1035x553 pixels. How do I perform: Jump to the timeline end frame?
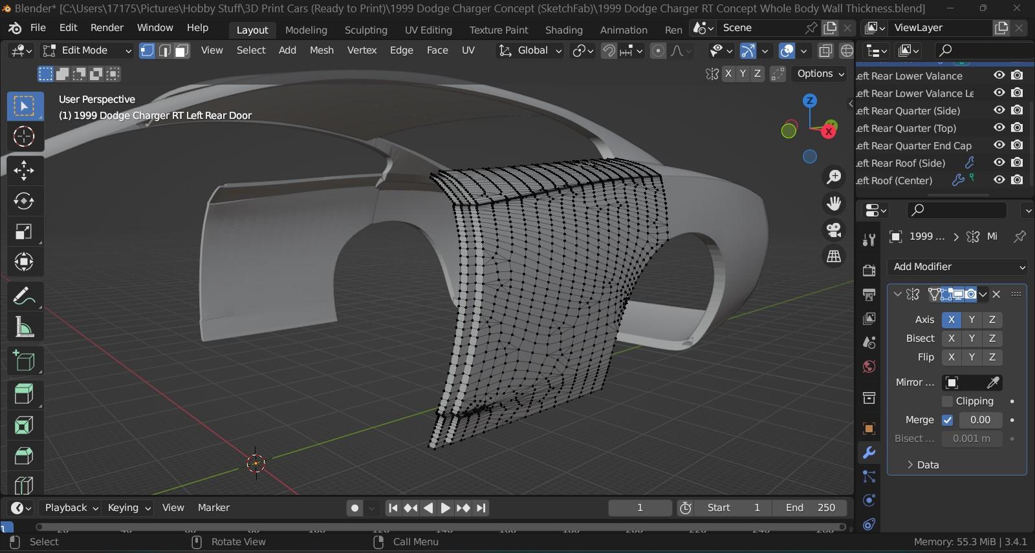[x=481, y=508]
